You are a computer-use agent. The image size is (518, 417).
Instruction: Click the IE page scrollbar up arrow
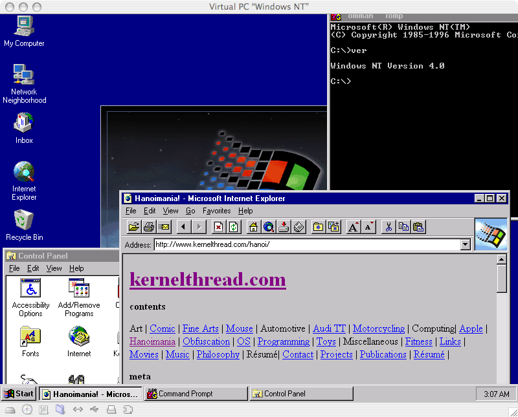501,259
